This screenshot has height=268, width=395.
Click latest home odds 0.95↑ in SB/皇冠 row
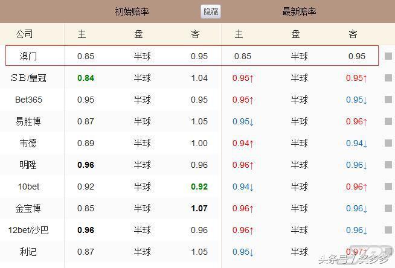tap(243, 78)
